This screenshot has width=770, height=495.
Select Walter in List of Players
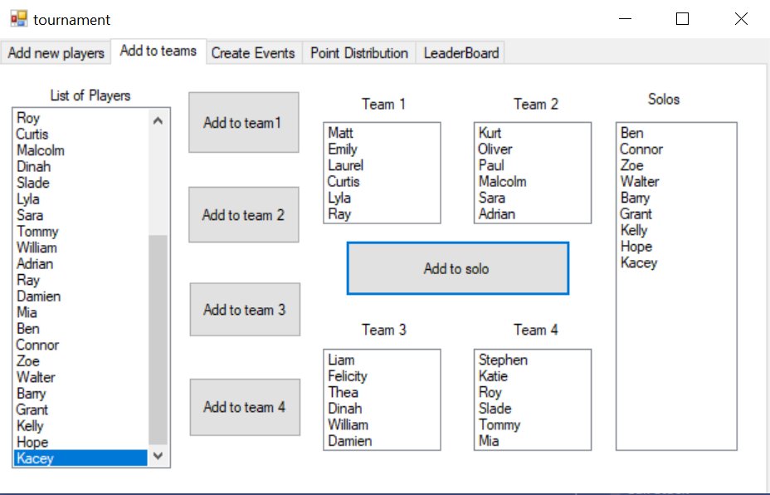[x=80, y=378]
